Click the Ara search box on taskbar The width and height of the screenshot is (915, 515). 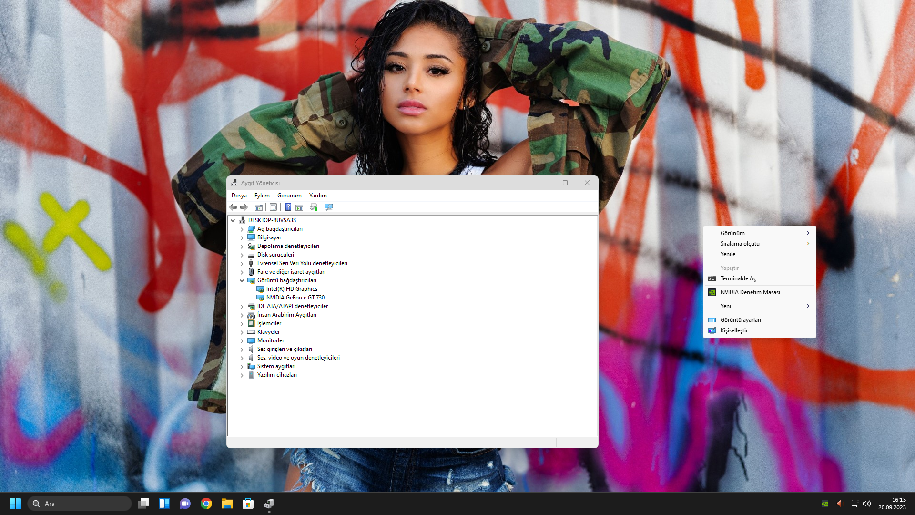[x=80, y=504]
